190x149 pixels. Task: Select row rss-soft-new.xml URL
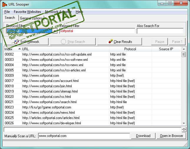pos(55,60)
